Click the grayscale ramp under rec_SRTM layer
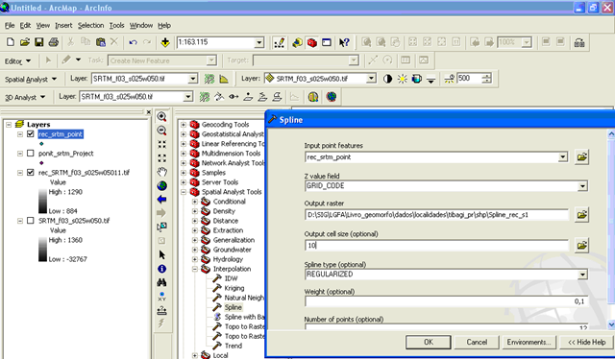Viewport: 615px width, 359px height. (42, 202)
